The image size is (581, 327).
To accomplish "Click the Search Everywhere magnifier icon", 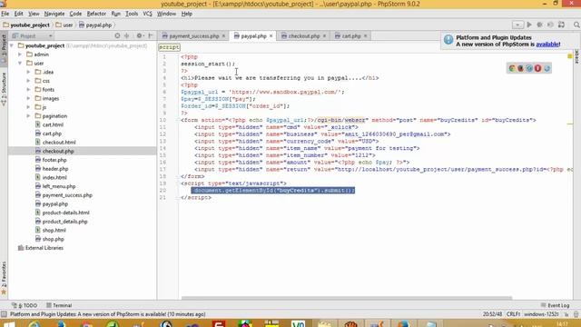I will pos(576,25).
